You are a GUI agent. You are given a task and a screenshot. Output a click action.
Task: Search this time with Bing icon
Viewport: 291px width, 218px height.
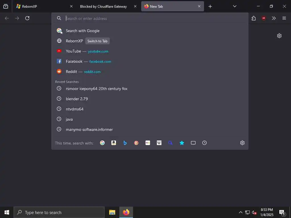click(x=125, y=143)
